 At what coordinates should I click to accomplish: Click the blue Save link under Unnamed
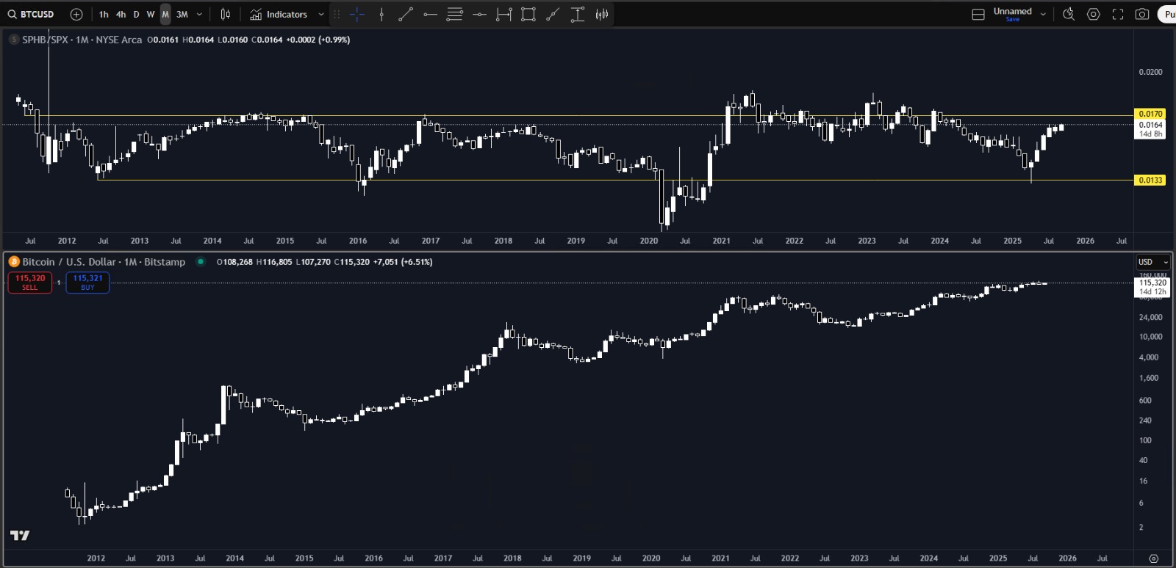tap(1013, 20)
